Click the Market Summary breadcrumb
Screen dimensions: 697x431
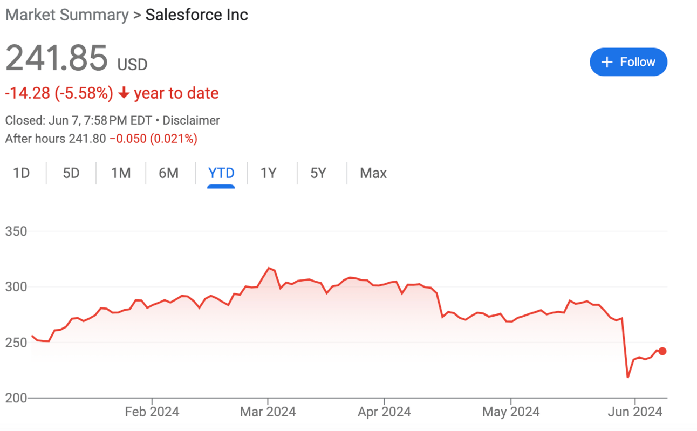(67, 15)
